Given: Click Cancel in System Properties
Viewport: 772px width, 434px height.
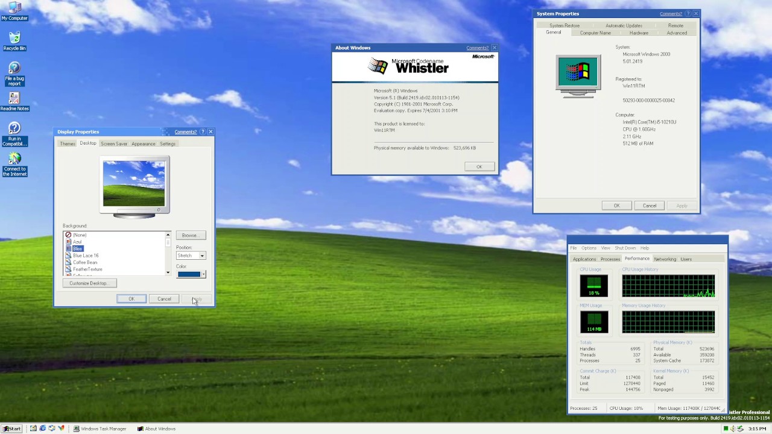Looking at the screenshot, I should pos(650,206).
